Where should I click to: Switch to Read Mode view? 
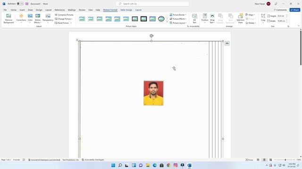pos(258,160)
